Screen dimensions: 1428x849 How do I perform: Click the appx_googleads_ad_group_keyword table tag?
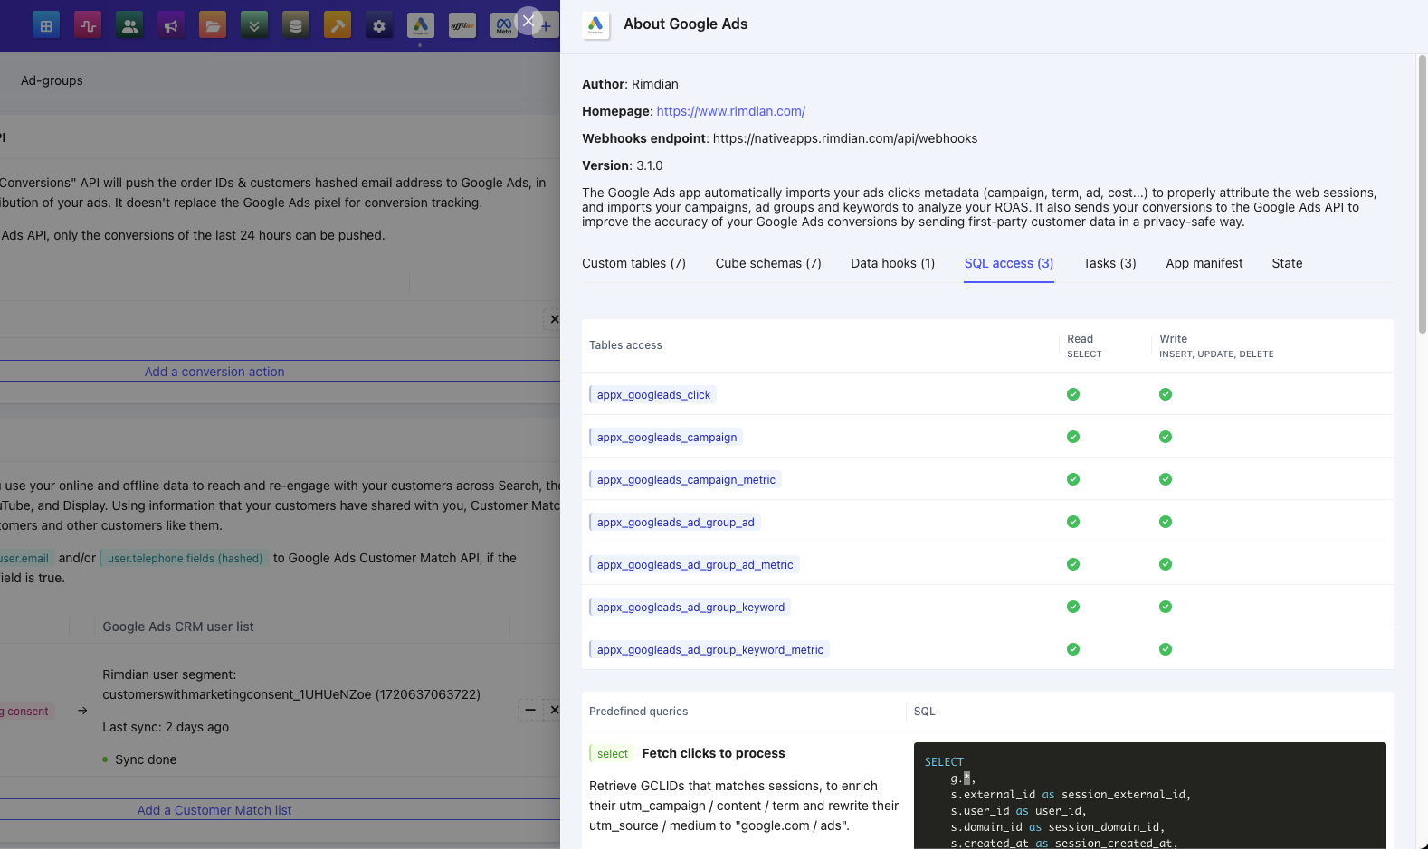pos(690,607)
